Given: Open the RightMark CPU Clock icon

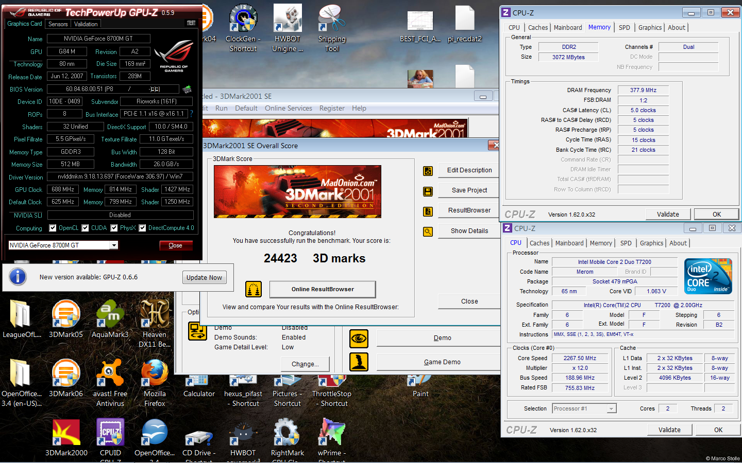Looking at the screenshot, I should [x=287, y=433].
